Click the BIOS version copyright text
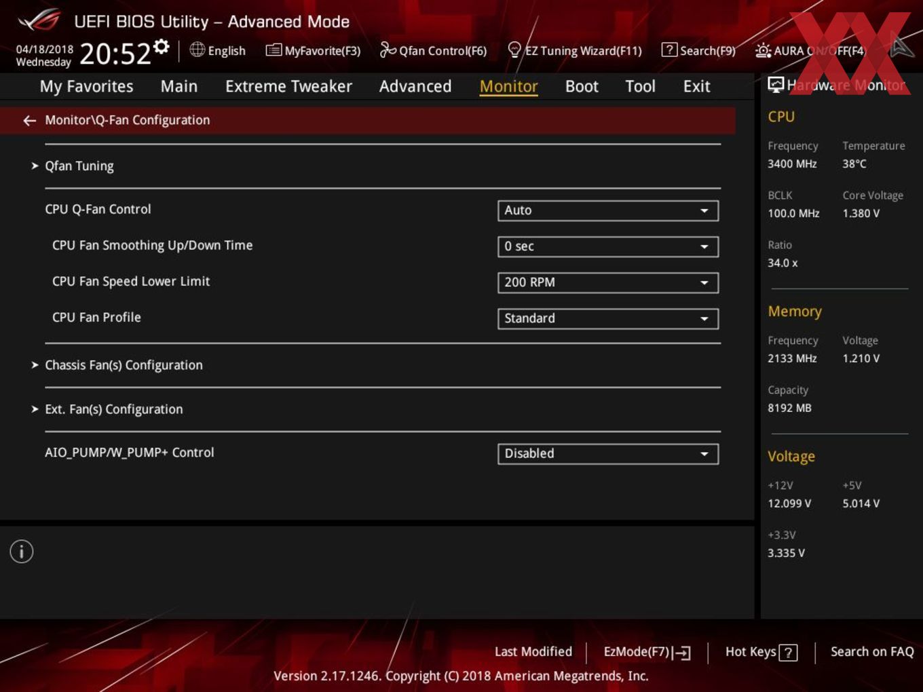Image resolution: width=923 pixels, height=692 pixels. (x=461, y=676)
